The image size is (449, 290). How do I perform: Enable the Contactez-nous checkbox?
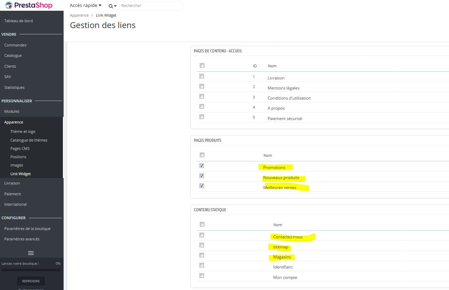coord(202,235)
